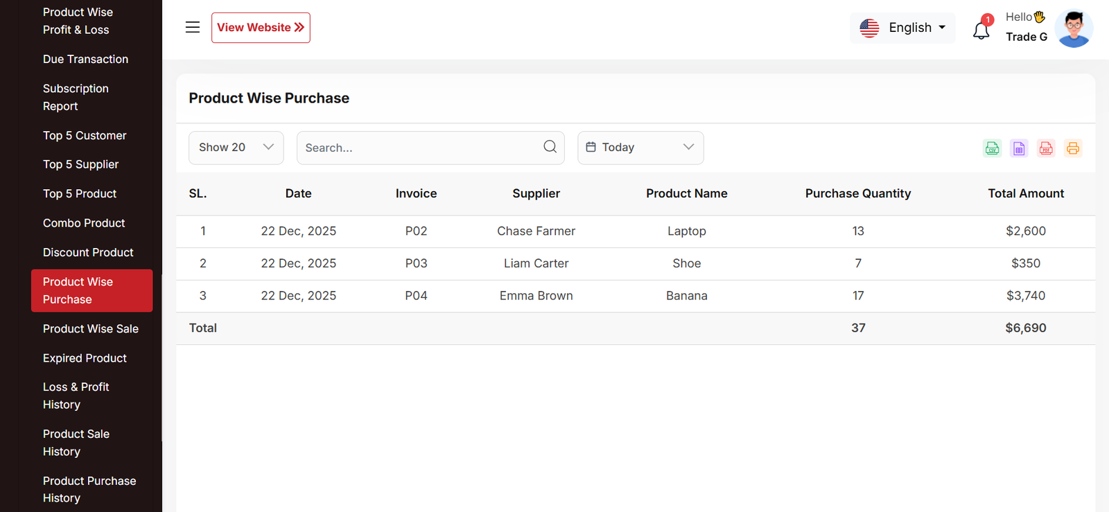
Task: Print the purchase report
Action: click(1073, 148)
